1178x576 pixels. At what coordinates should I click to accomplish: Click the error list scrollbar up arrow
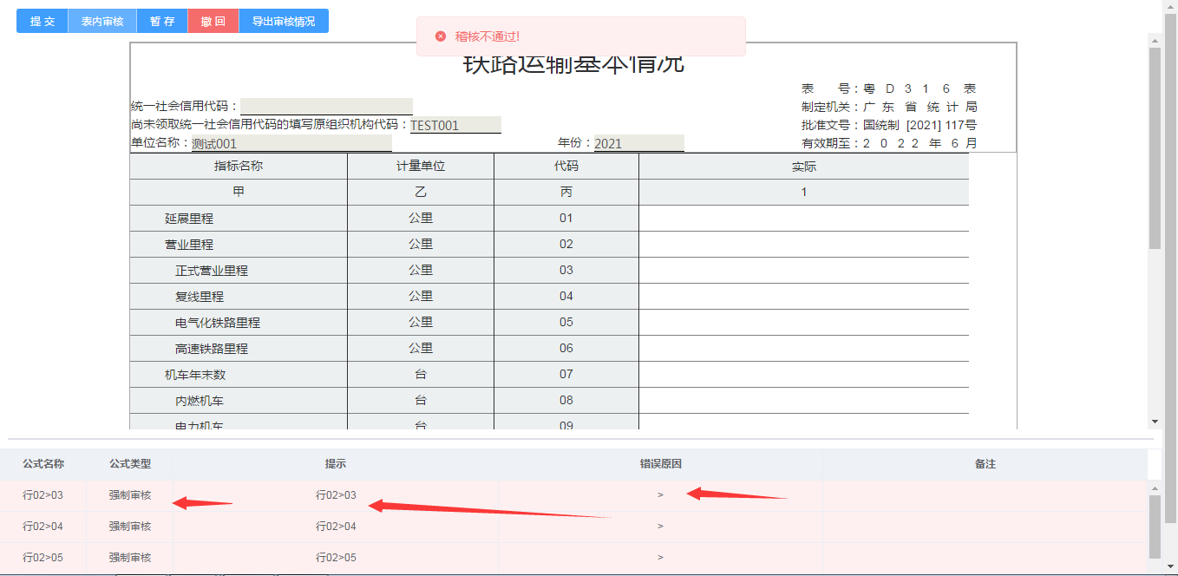click(x=1155, y=488)
